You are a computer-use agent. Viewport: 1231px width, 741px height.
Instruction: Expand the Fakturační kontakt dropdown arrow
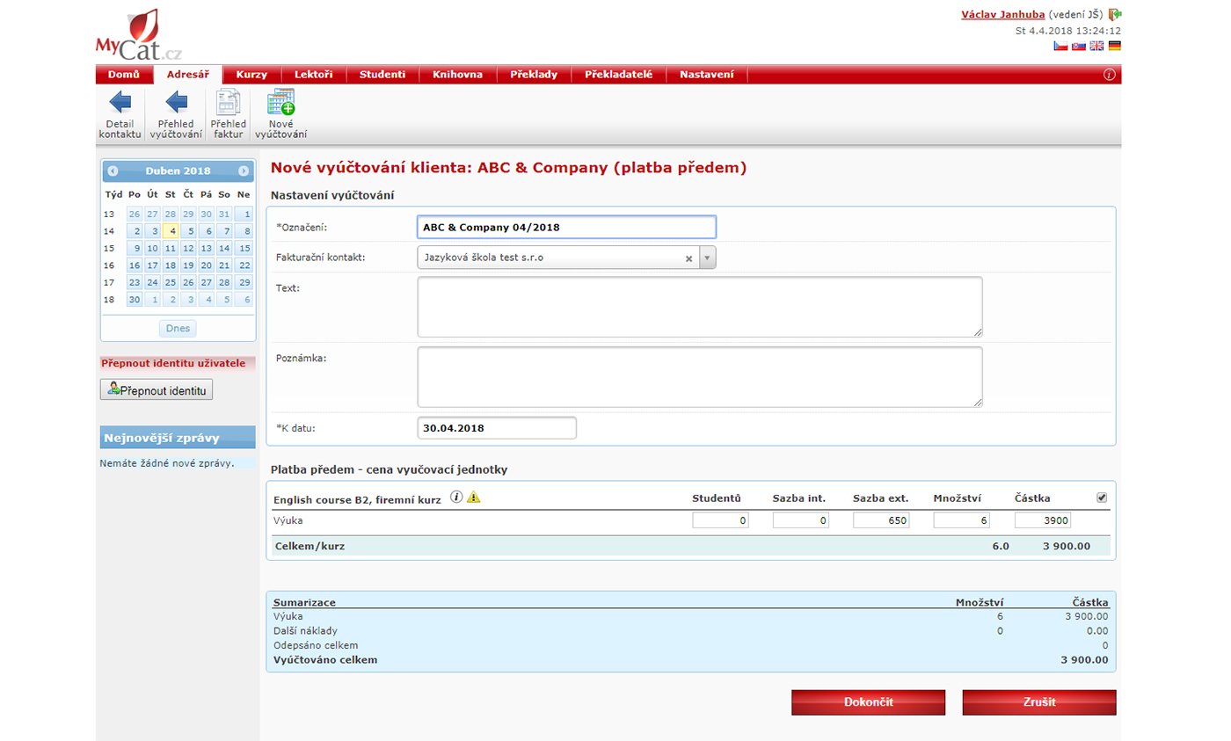(x=708, y=258)
